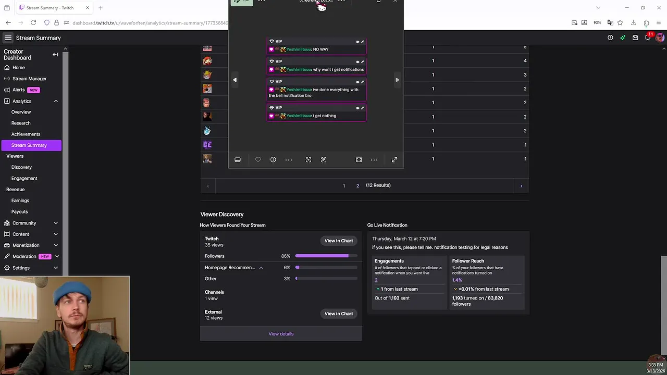Viewport: 667px width, 375px height.
Task: Show next image in photo viewer
Action: 397,80
